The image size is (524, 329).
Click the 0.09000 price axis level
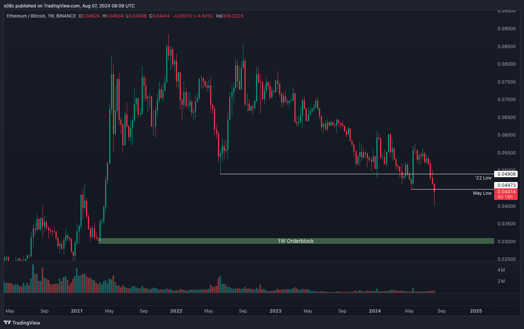click(x=506, y=29)
